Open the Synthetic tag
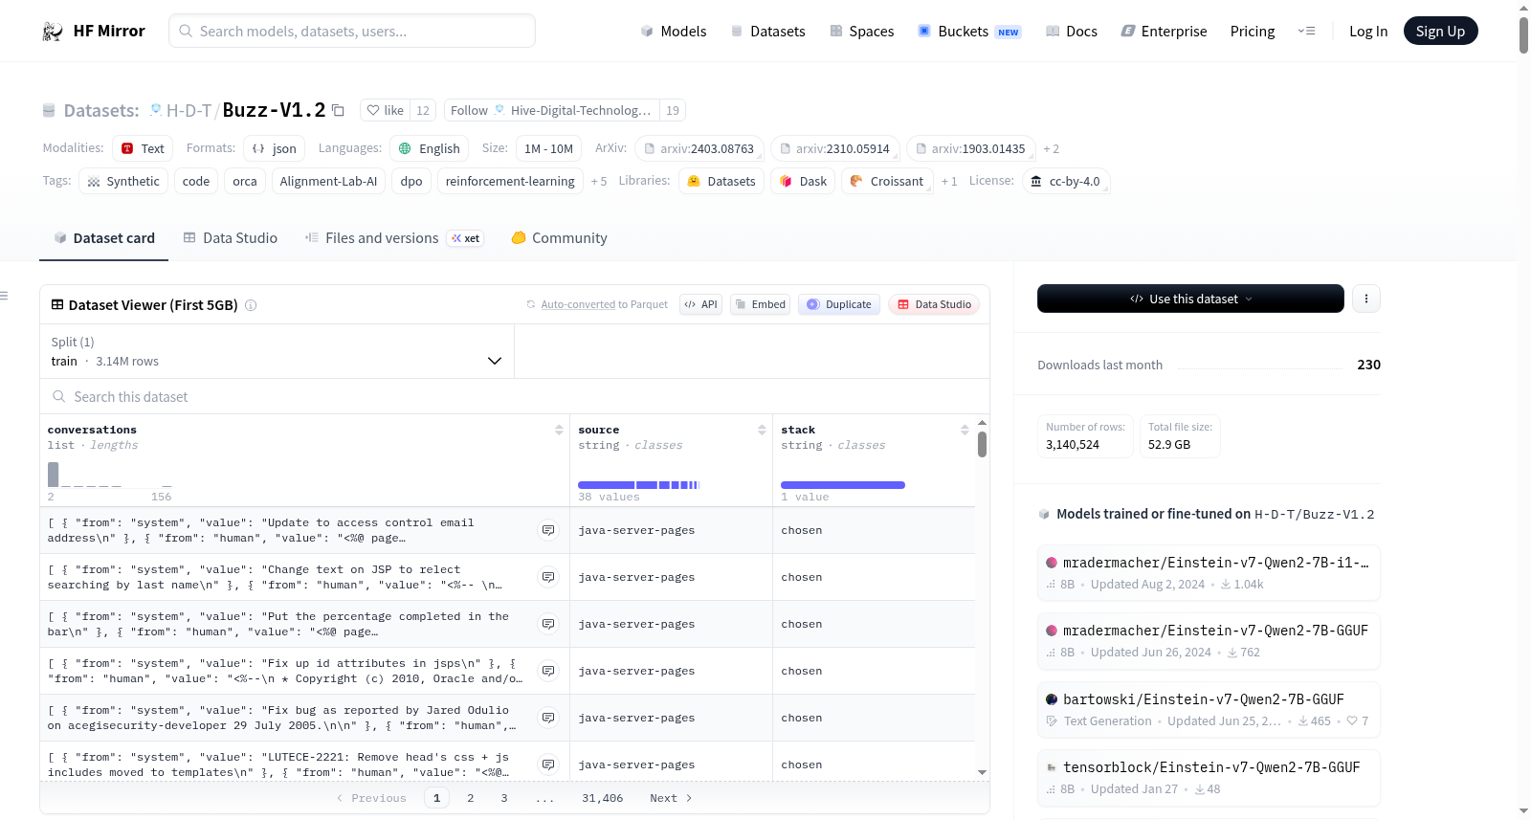The image size is (1531, 820). [x=123, y=181]
